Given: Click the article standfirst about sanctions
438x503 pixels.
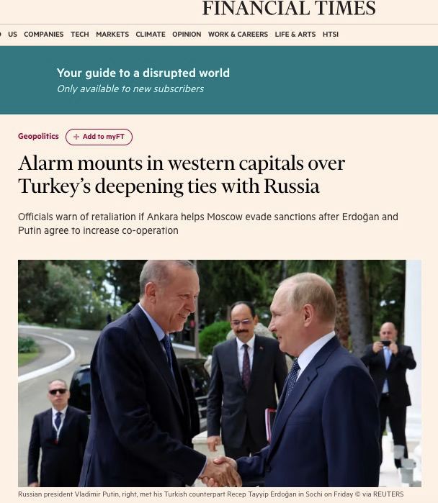Looking at the screenshot, I should (x=208, y=224).
